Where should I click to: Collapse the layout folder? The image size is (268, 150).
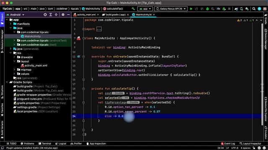click(14, 61)
